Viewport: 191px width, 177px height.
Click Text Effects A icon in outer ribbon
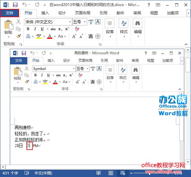(28, 36)
